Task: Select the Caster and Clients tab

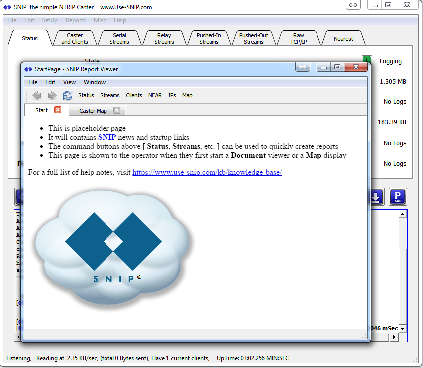Action: pyautogui.click(x=75, y=39)
